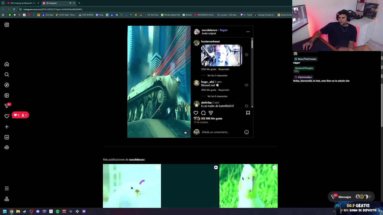Open 'Chat Stats' bookmark
The height and width of the screenshot is (215, 383).
coord(48,15)
